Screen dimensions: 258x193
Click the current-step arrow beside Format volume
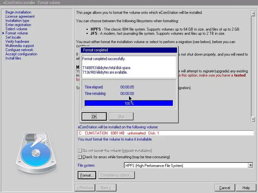(x=3, y=33)
